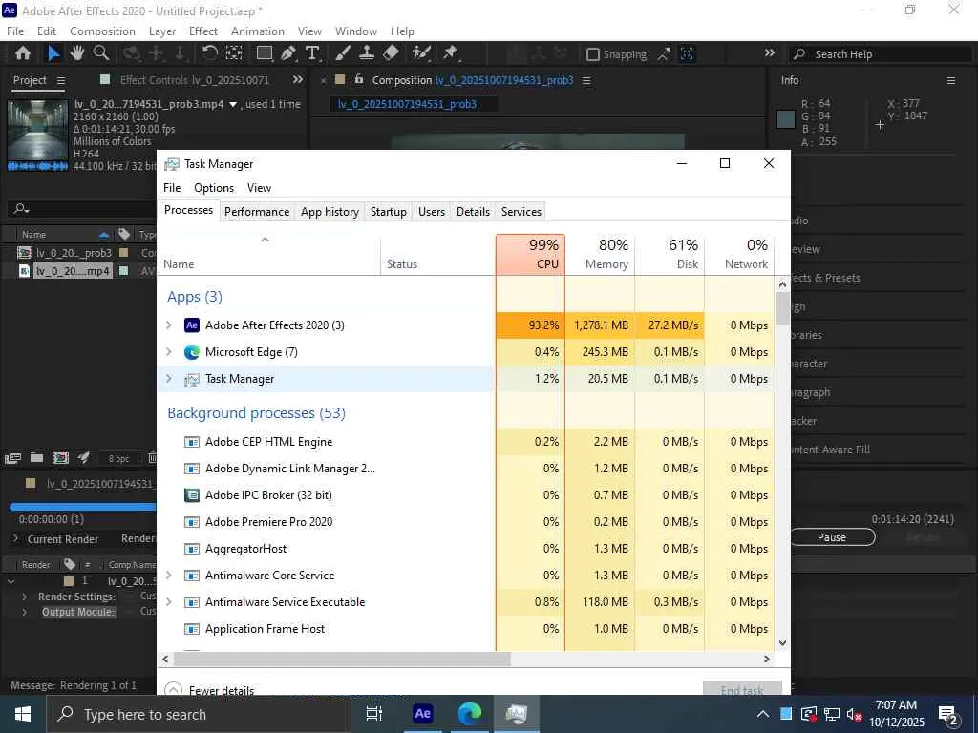This screenshot has width=978, height=733.
Task: Click the New Composition icon in Project panel
Action: pyautogui.click(x=60, y=458)
